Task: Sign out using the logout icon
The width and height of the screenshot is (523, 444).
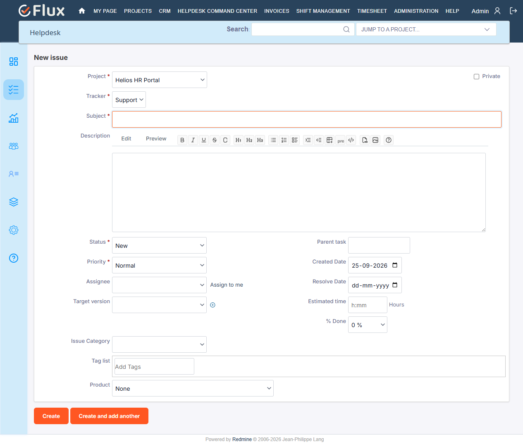Action: [513, 11]
